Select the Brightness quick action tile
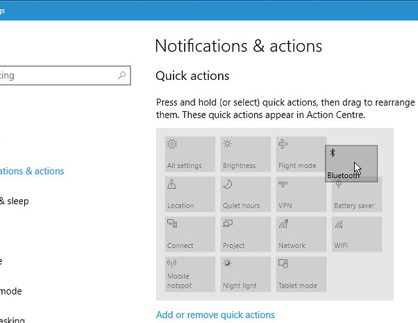Screen dimensions: 418x323 point(246,154)
